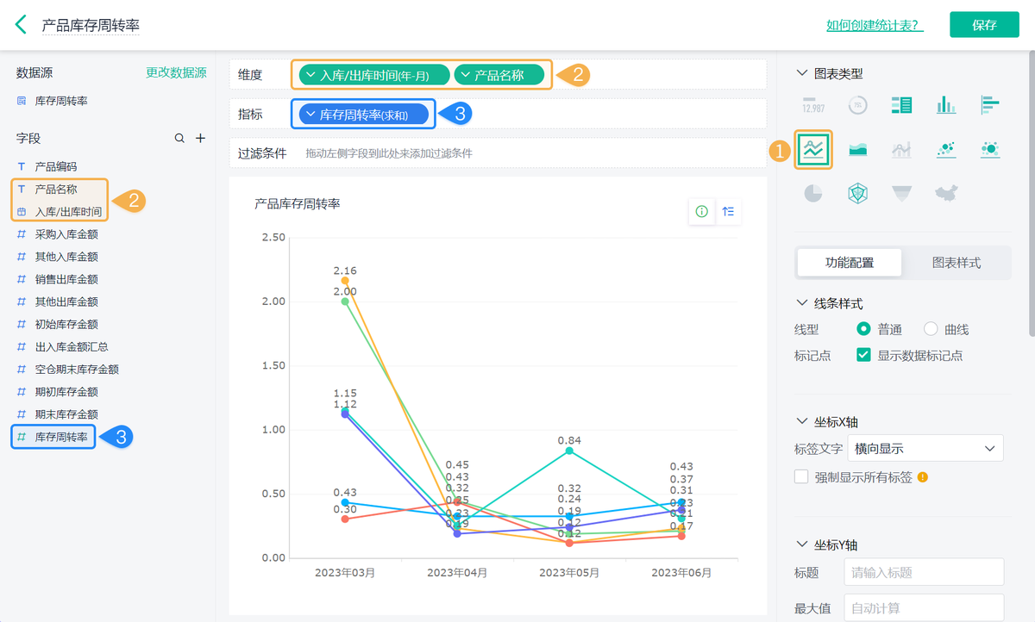Select the vertical bar chart type icon

click(946, 105)
